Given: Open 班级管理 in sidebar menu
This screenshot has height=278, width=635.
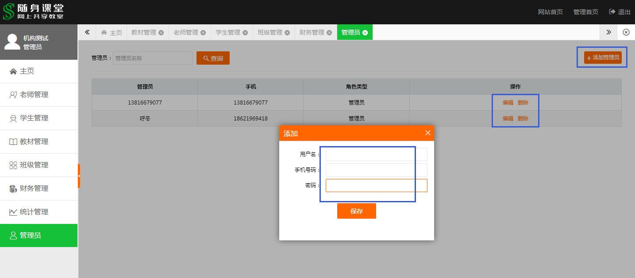Looking at the screenshot, I should point(38,165).
